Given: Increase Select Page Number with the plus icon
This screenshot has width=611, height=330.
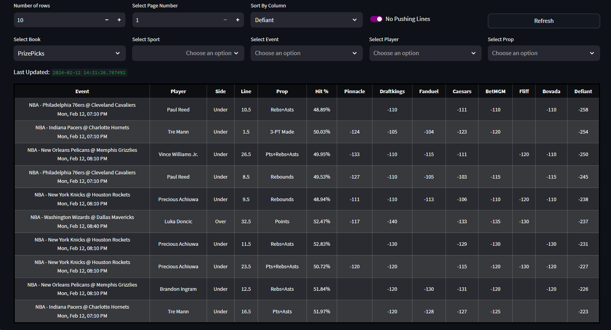Looking at the screenshot, I should (237, 19).
